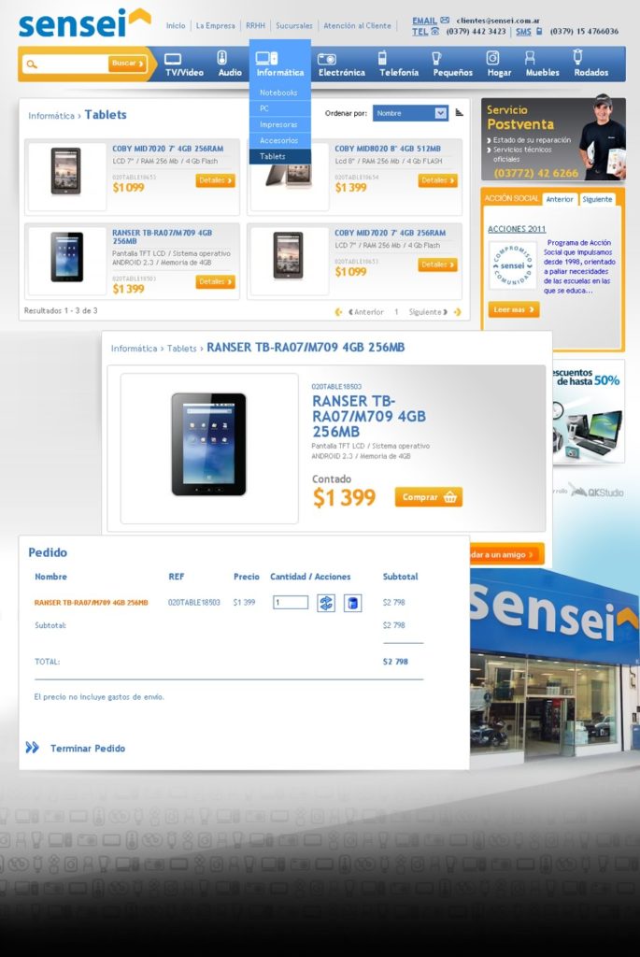Open the Rodados category icon
The image size is (640, 957).
tap(577, 57)
